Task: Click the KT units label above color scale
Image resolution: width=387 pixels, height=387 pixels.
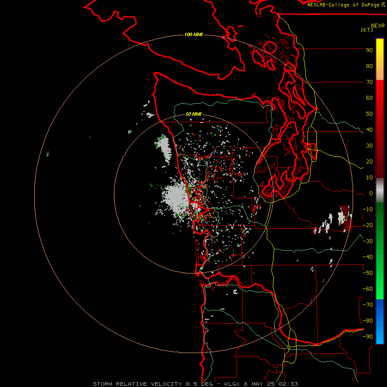Action: click(x=367, y=30)
